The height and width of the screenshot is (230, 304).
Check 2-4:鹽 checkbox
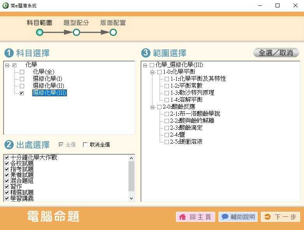pos(167,135)
